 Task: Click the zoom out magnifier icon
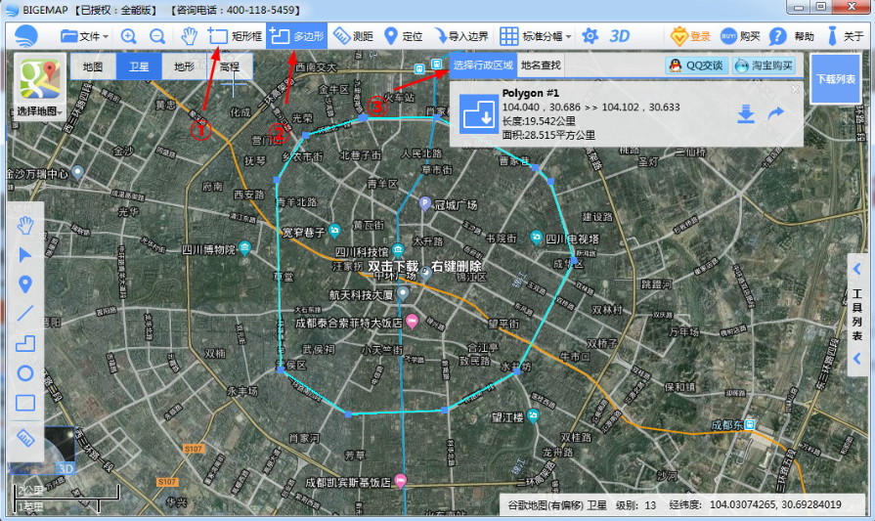(x=157, y=36)
